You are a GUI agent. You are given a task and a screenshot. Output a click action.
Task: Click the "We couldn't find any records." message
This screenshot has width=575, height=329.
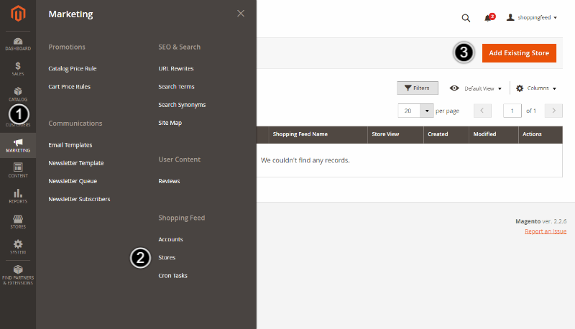click(x=305, y=160)
